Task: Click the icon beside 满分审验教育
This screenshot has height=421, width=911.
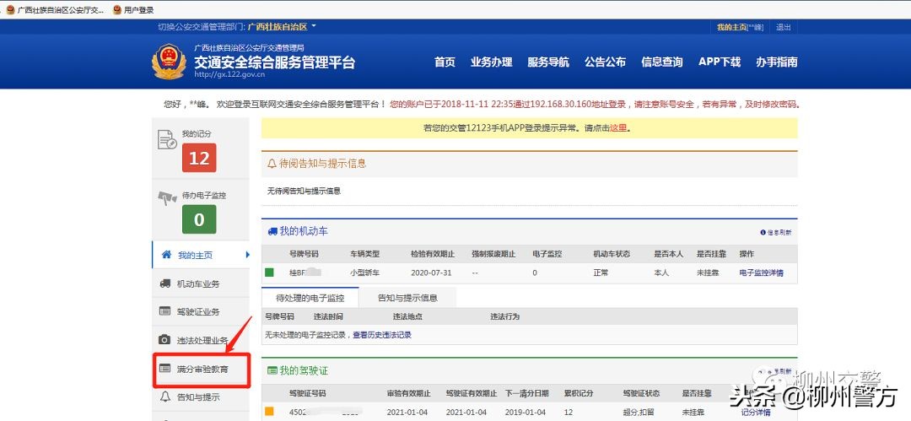Action: coord(165,368)
